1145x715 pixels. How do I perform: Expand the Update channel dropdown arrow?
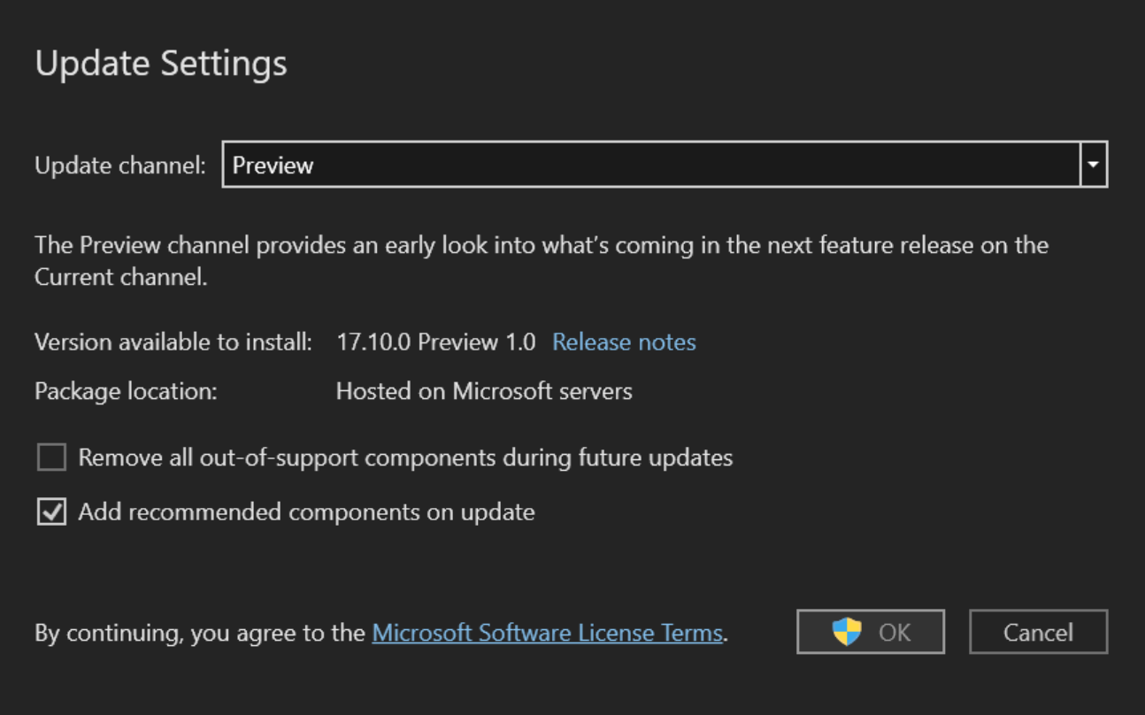coord(1094,165)
